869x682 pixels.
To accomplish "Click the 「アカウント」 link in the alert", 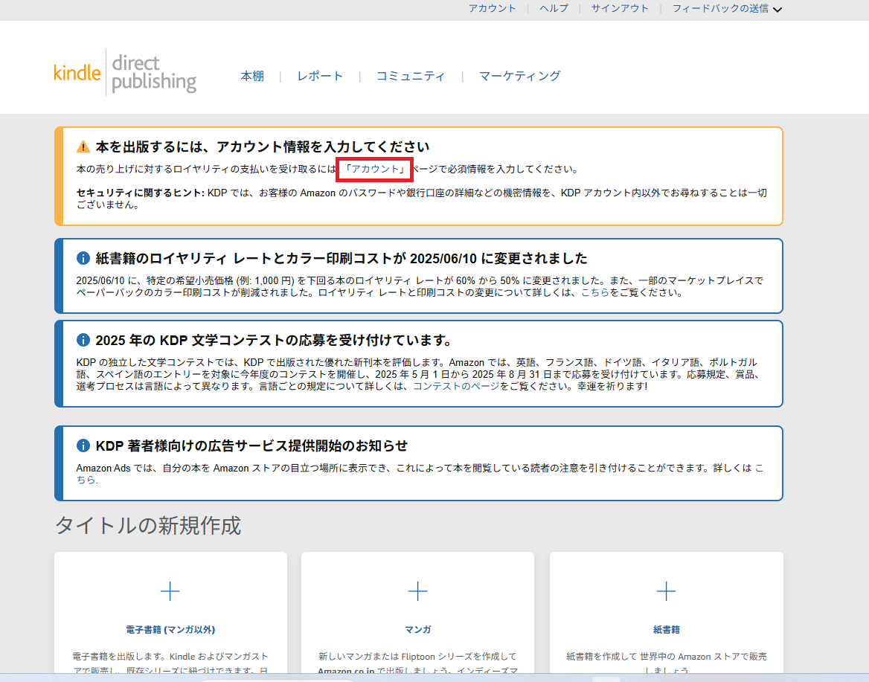I will click(375, 169).
